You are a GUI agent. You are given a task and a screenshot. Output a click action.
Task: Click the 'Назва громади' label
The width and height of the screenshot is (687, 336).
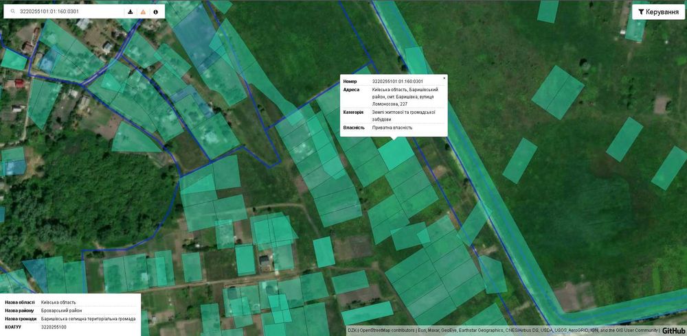tap(21, 319)
